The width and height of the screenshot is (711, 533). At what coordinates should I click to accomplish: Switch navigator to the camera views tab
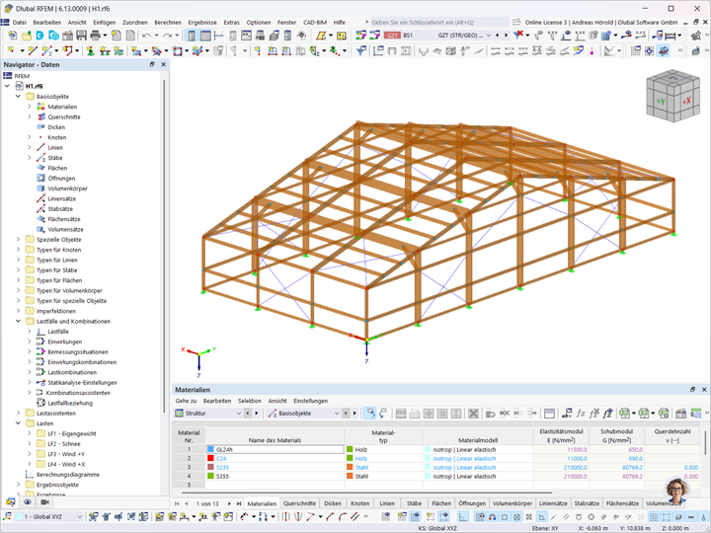(44, 501)
